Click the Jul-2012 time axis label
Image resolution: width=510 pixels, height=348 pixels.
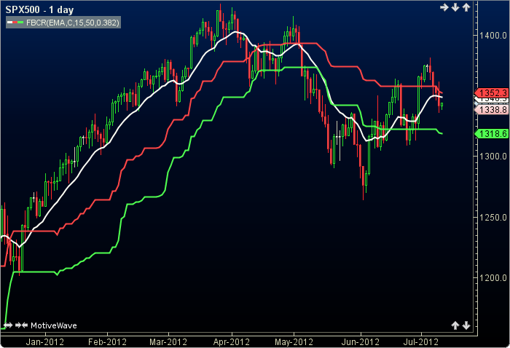tap(421, 342)
